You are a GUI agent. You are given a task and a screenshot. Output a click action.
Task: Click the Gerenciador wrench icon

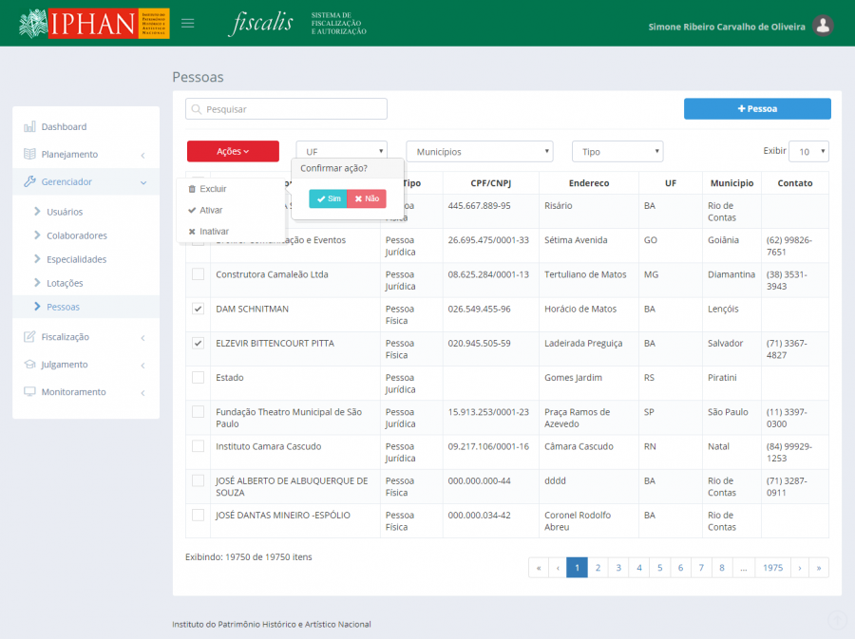[29, 182]
